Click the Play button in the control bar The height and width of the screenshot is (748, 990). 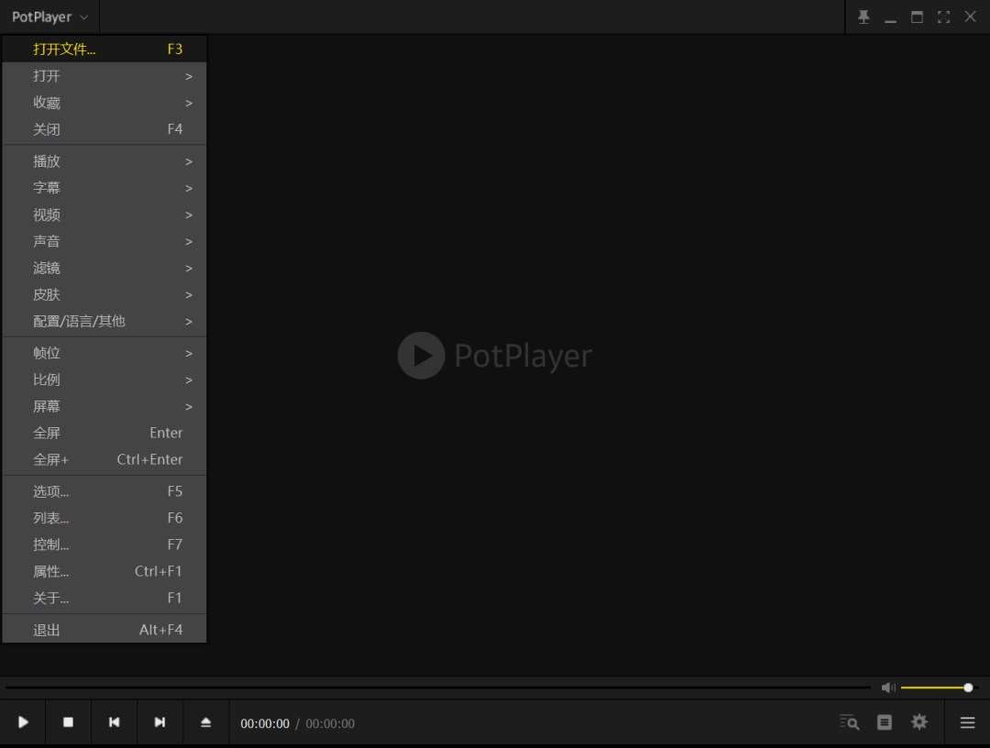[23, 722]
